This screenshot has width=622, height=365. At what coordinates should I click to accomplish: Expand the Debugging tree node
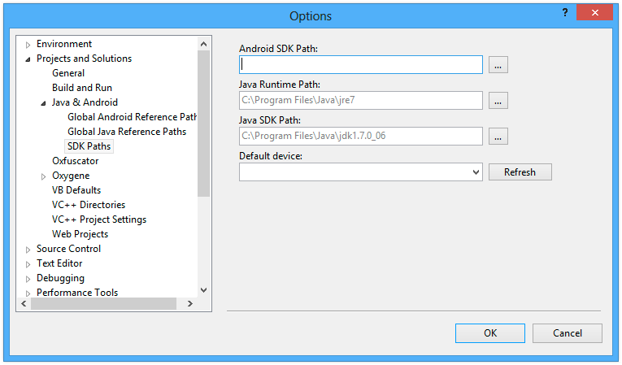pyautogui.click(x=28, y=279)
